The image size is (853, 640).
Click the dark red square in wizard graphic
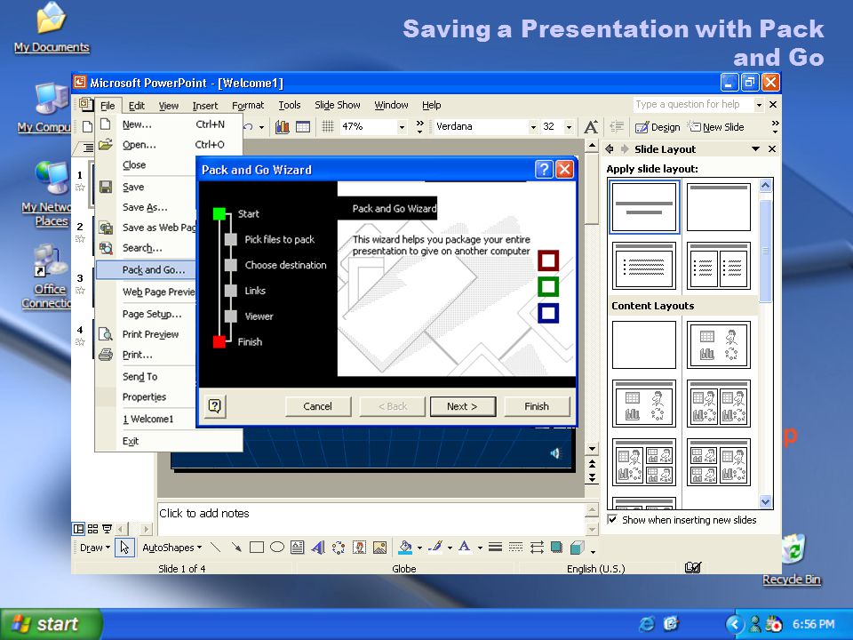pyautogui.click(x=548, y=260)
